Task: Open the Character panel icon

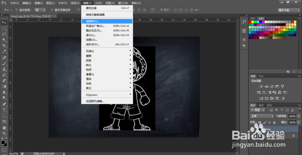Action: coord(244,40)
